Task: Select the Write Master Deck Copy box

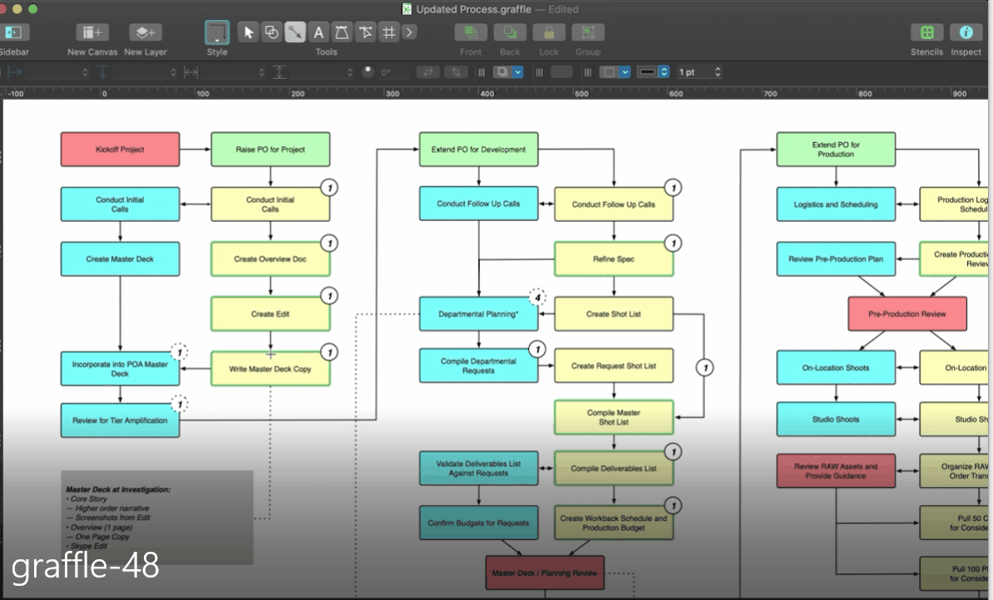Action: [270, 369]
